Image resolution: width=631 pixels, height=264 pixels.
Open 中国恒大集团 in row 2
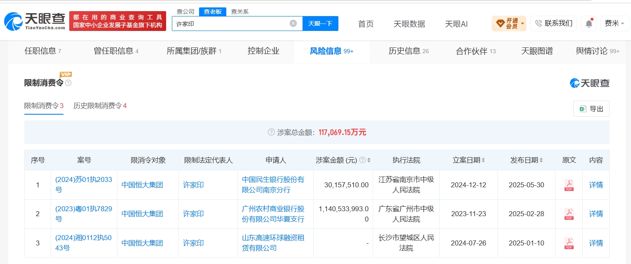pos(142,214)
